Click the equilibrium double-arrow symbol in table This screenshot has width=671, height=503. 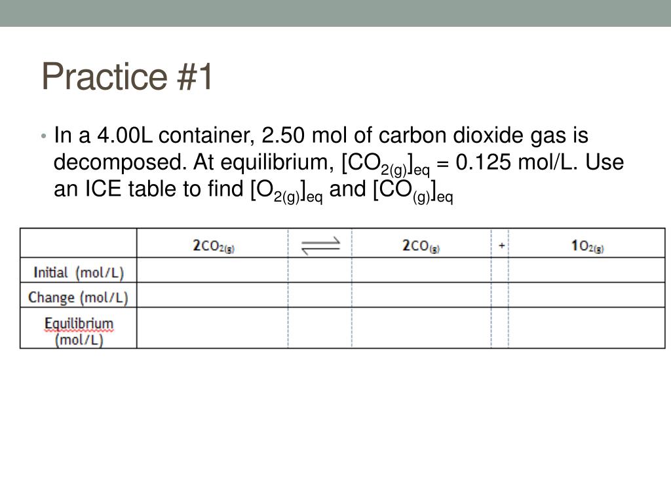click(320, 246)
